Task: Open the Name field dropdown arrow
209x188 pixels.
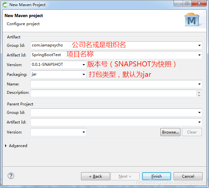Action: coord(199,84)
